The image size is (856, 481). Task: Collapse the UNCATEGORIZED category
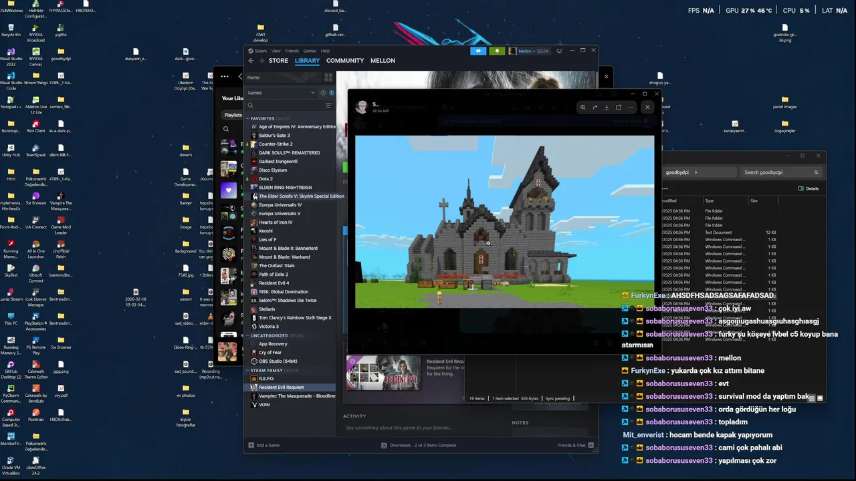point(248,335)
